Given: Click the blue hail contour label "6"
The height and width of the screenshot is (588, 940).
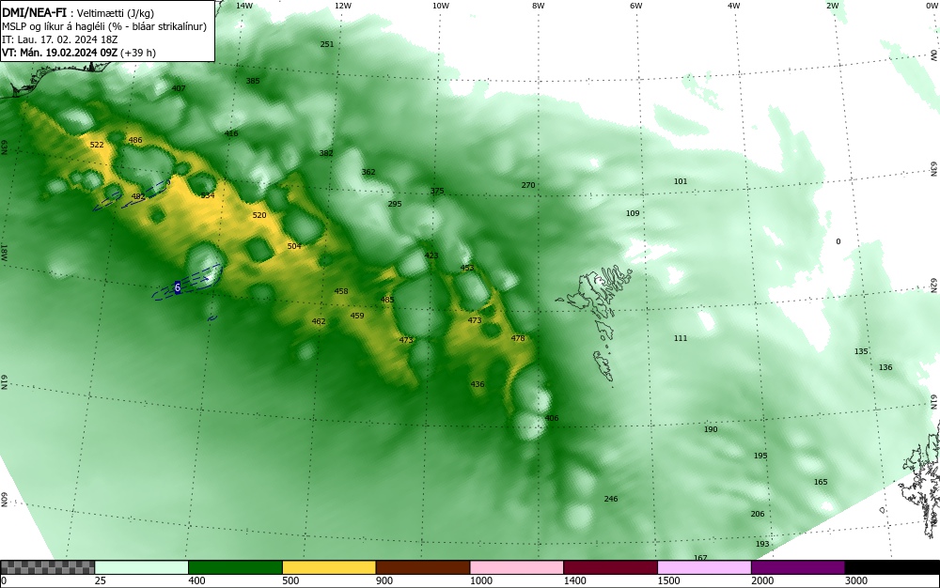Looking at the screenshot, I should [178, 288].
